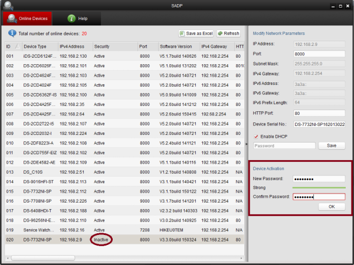Collapse the right panel using splitter arrow
Image resolution: width=354 pixels, height=265 pixels.
tap(247, 143)
